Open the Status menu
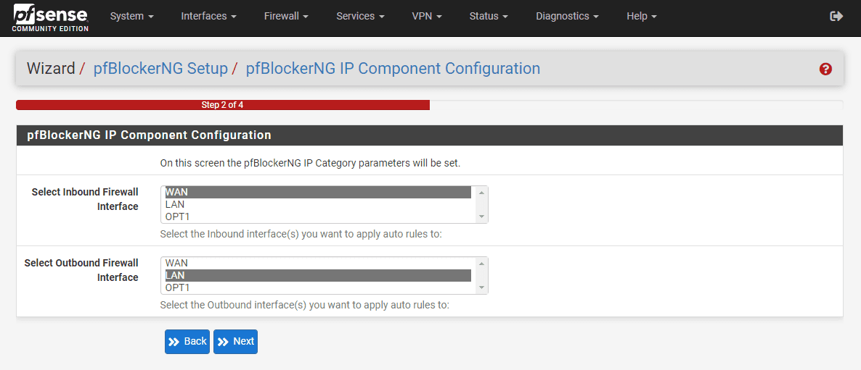861x370 pixels. pyautogui.click(x=488, y=16)
